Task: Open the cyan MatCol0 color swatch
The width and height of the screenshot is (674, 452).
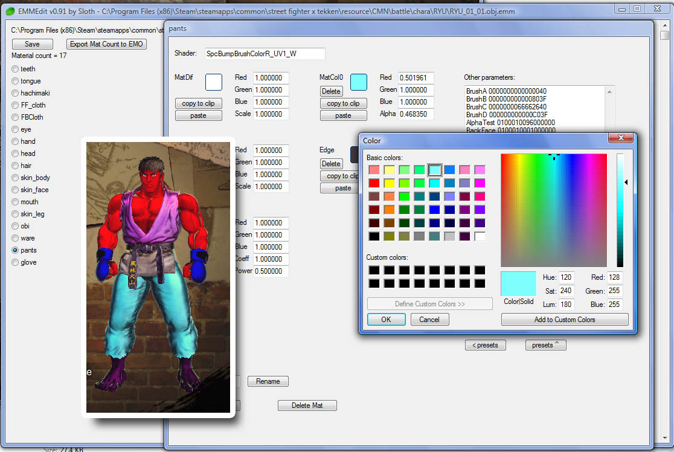Action: (359, 82)
